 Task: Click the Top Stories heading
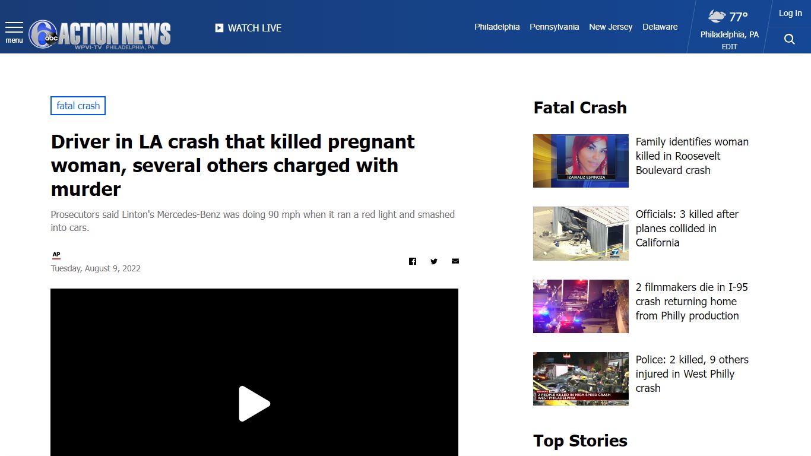pos(580,441)
